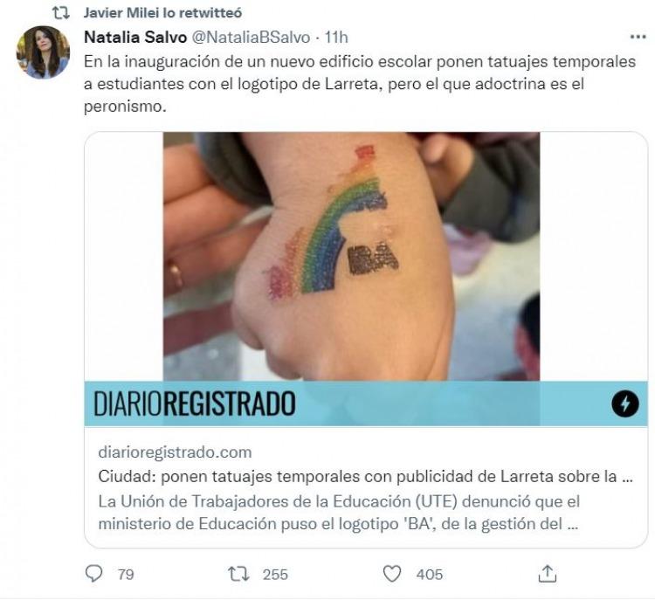Open Natalia Salvo's profile avatar

pos(43,52)
